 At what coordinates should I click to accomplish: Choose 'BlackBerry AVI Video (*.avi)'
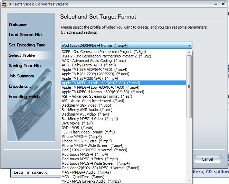coord(124,114)
